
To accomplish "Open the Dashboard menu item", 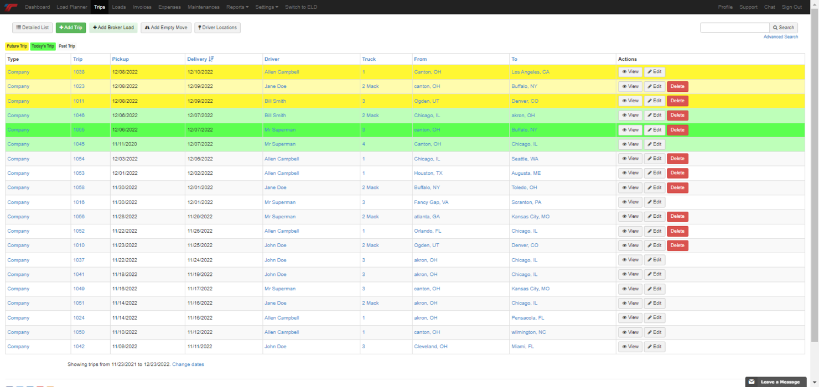I will pos(38,7).
